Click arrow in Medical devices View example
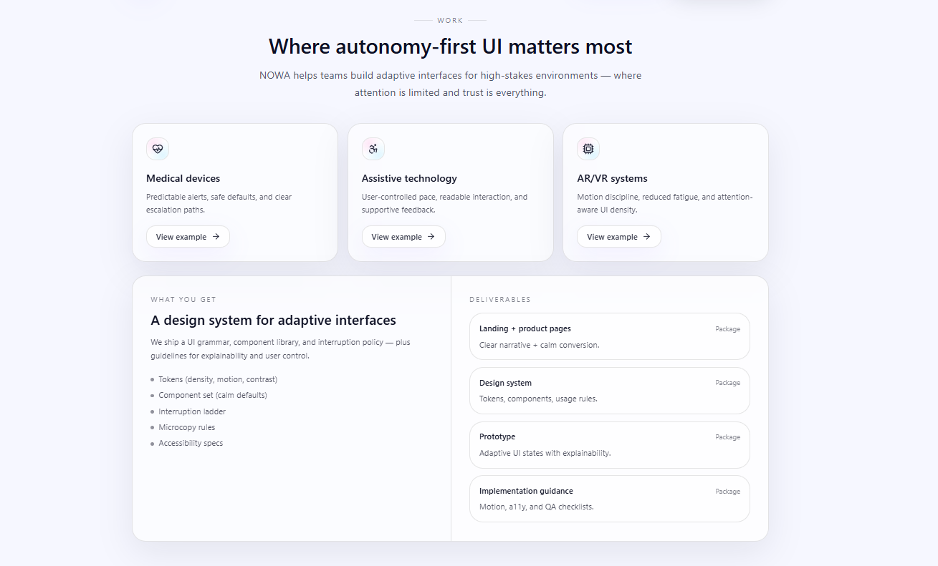938x566 pixels. [216, 237]
